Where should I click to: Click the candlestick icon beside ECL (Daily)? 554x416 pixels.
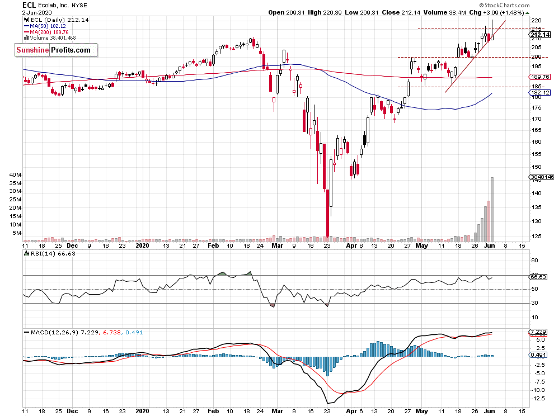pos(26,20)
